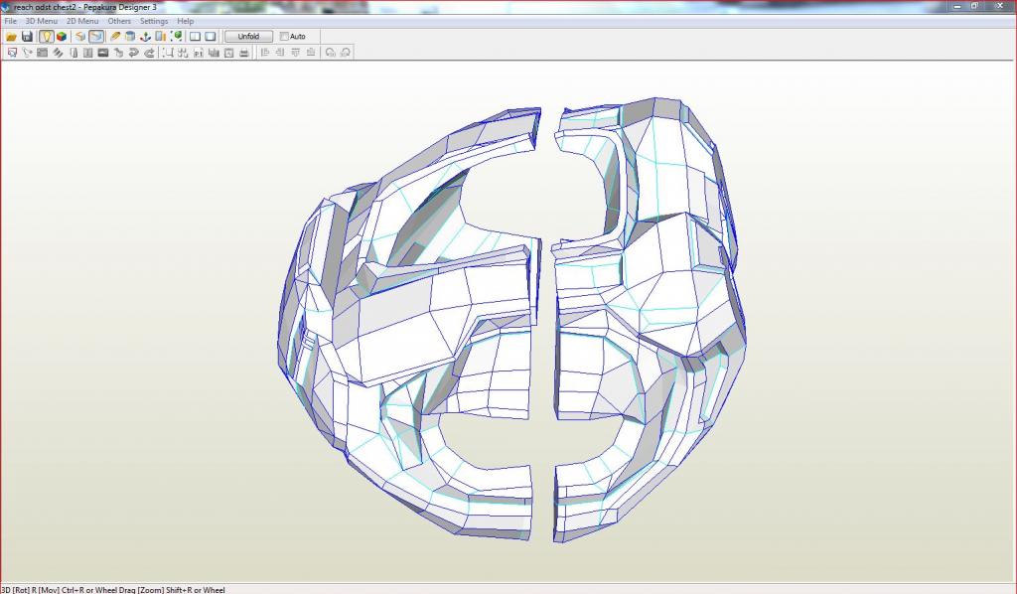Click the floppy disk save icon
The height and width of the screenshot is (594, 1017).
[27, 37]
